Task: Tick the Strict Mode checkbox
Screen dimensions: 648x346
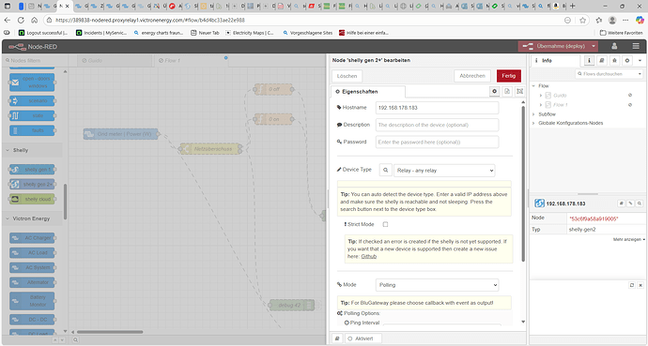Action: tap(385, 224)
